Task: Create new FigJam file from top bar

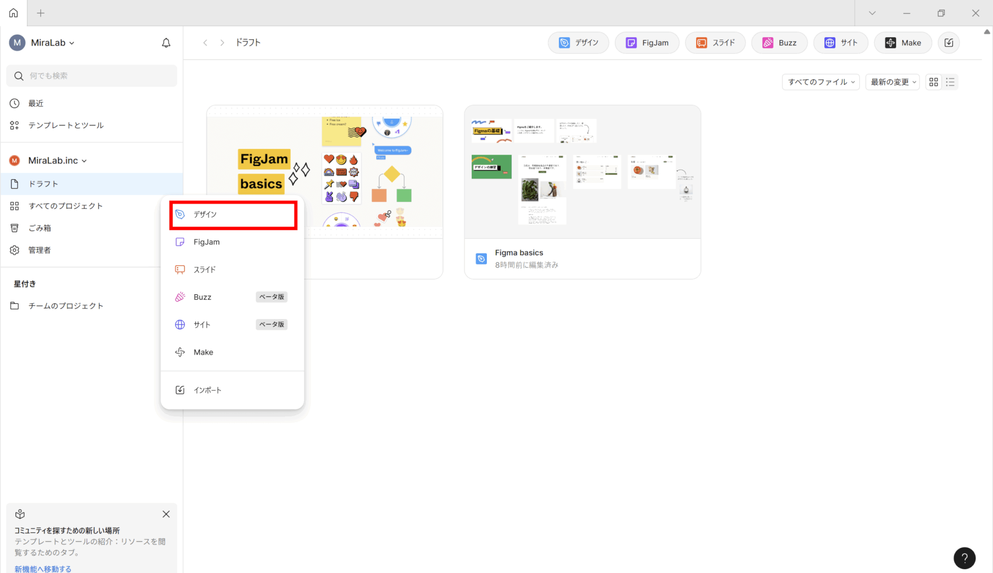Action: (647, 43)
